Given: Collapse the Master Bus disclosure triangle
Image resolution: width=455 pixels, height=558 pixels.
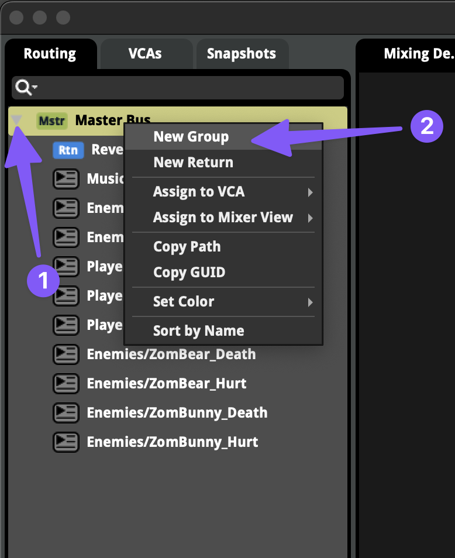Looking at the screenshot, I should [17, 120].
